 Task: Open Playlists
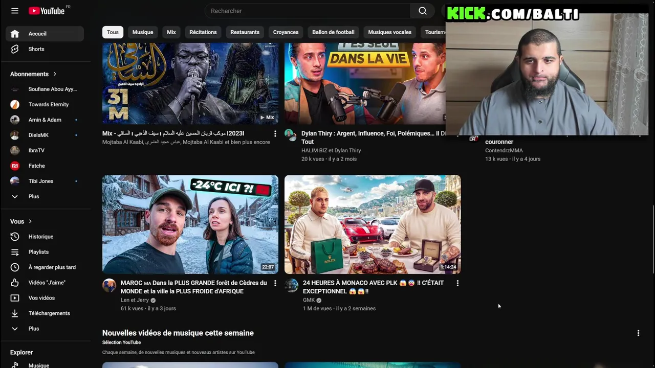tap(45, 252)
